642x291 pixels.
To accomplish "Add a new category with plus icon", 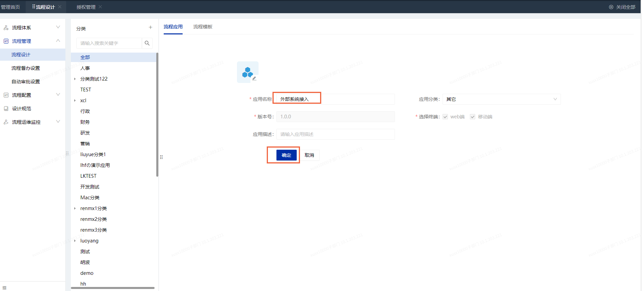I will pyautogui.click(x=151, y=27).
